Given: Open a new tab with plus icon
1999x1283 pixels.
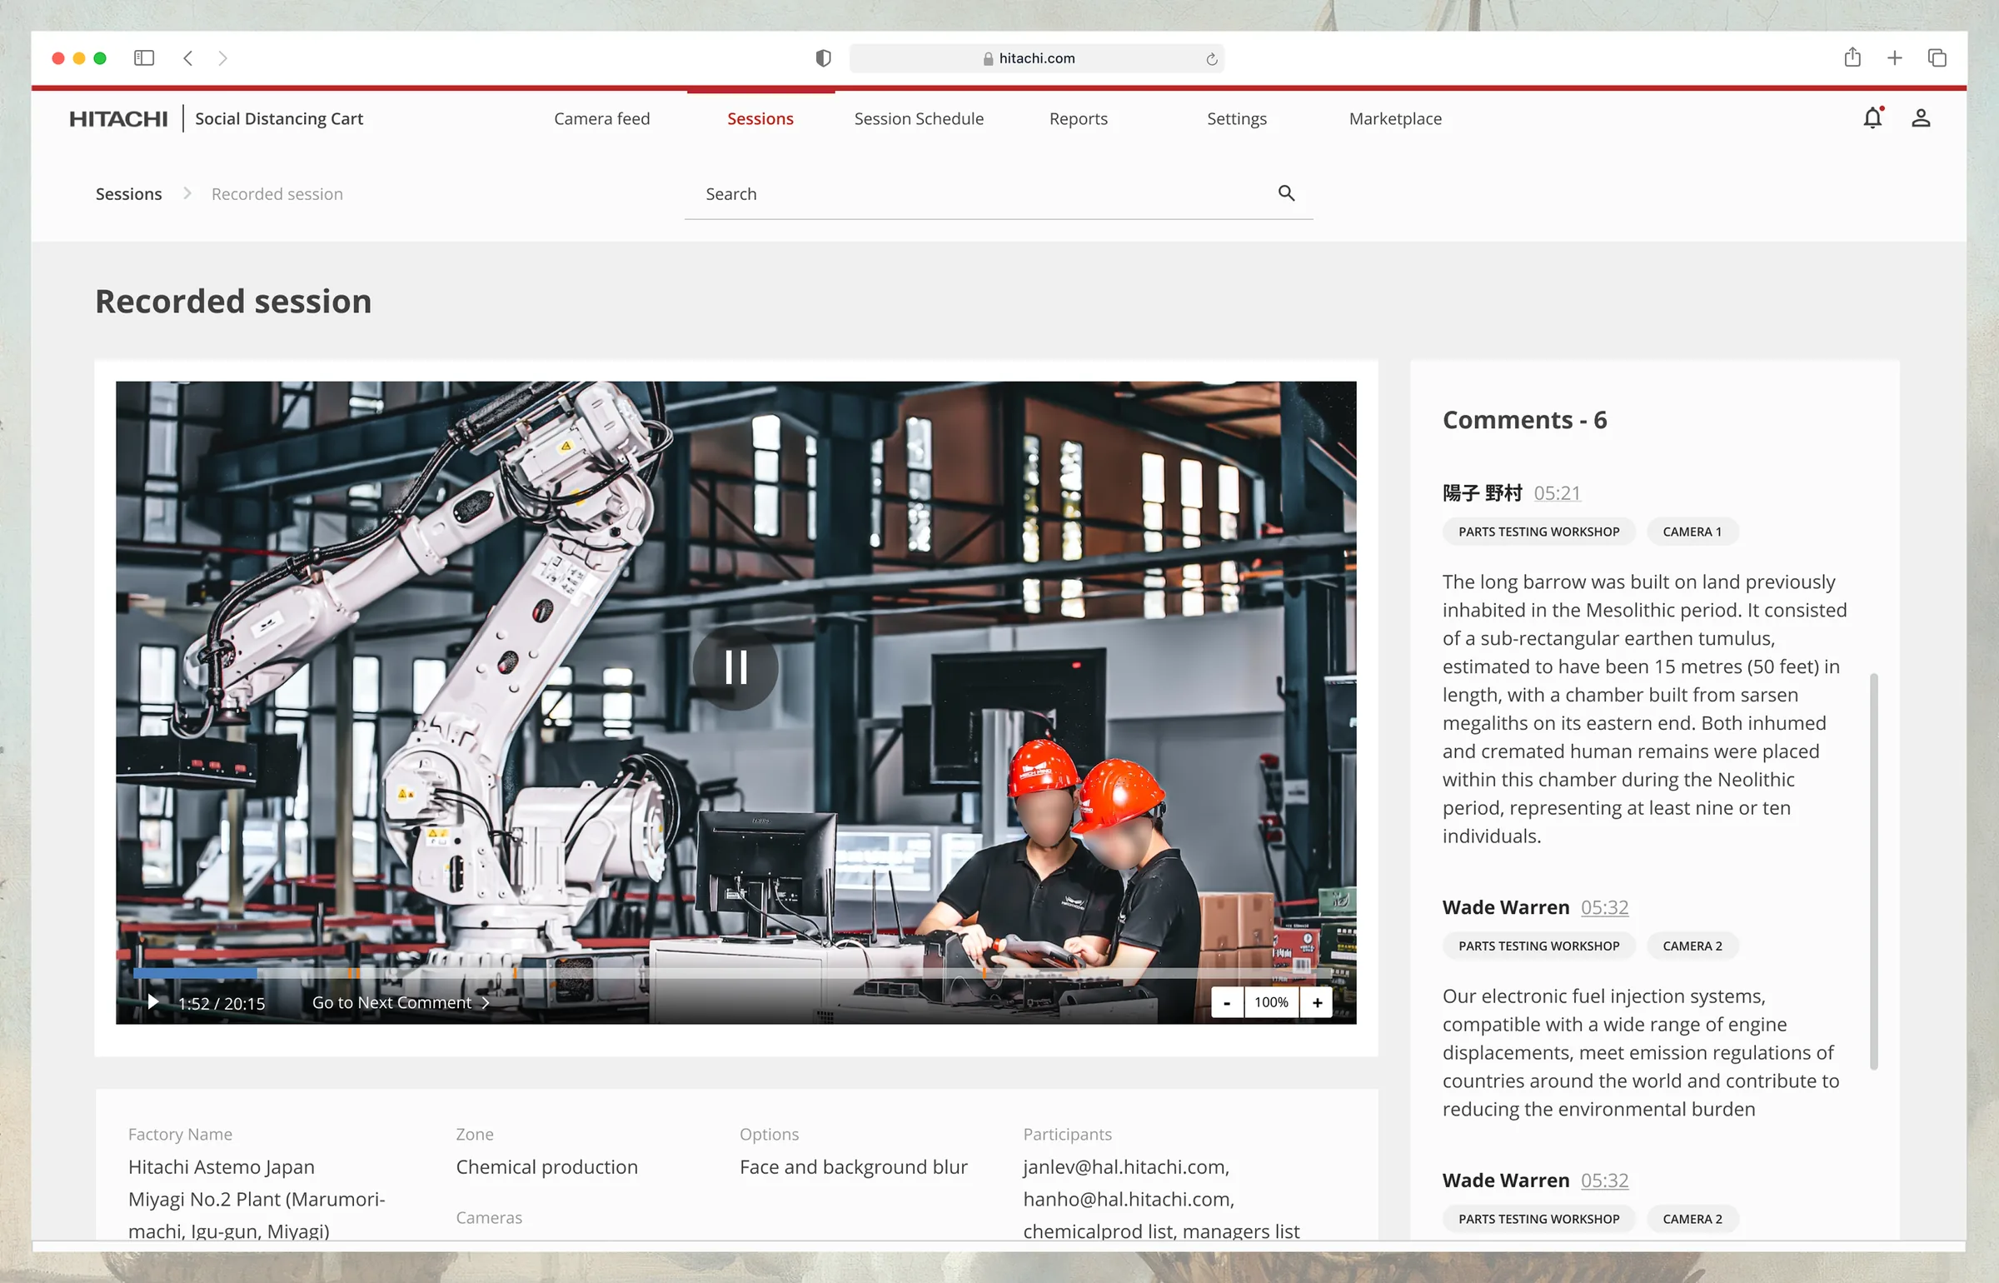Looking at the screenshot, I should tap(1895, 57).
